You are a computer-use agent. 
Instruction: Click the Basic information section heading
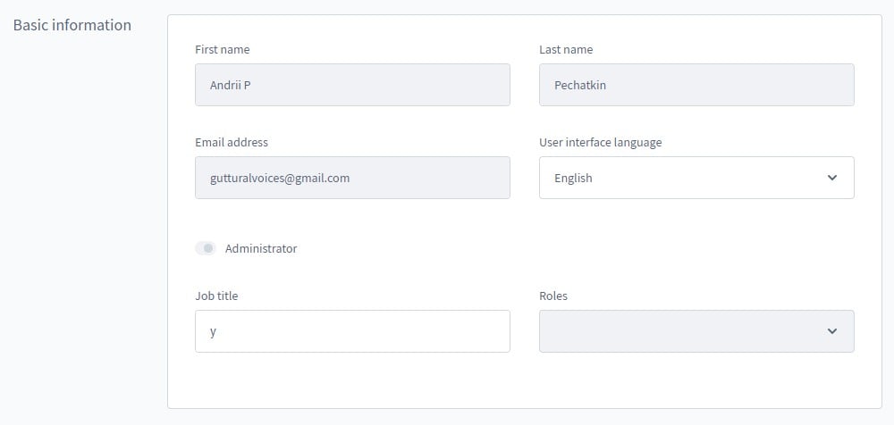(x=72, y=25)
